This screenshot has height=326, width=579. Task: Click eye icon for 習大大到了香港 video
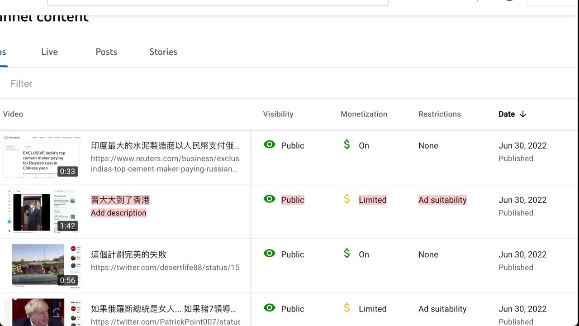click(x=270, y=199)
